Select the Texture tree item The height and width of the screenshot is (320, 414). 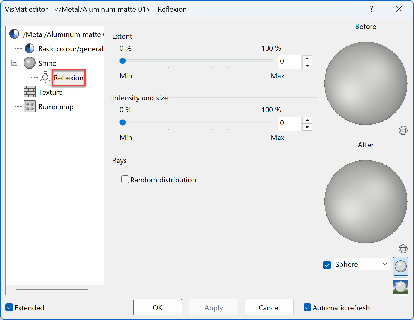pyautogui.click(x=50, y=92)
